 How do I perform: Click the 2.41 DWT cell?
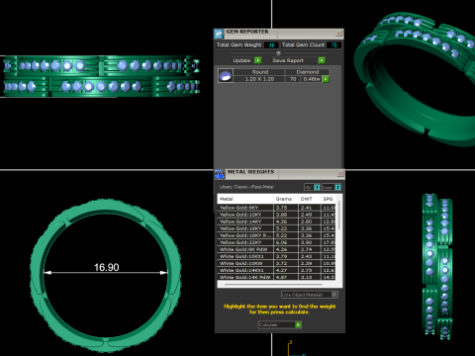tap(310, 208)
